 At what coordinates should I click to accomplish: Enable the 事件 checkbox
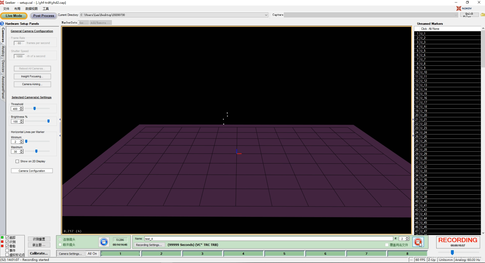pyautogui.click(x=7, y=250)
